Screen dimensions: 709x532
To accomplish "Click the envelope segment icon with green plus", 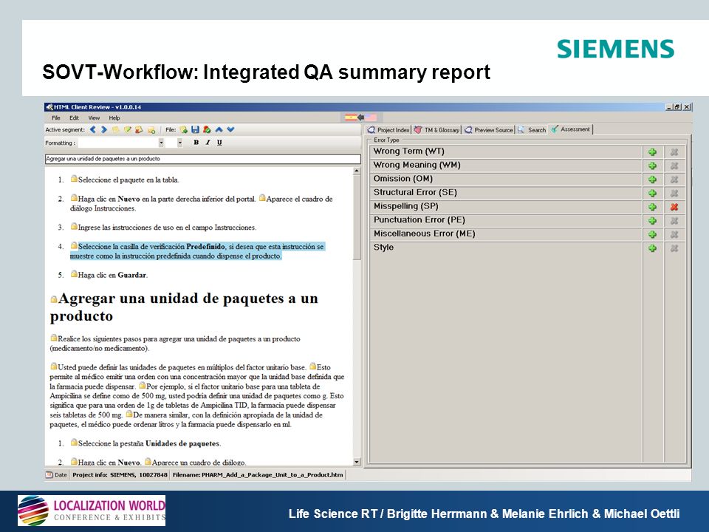I will [151, 130].
